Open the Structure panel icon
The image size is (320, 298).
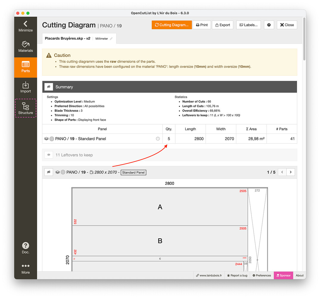(x=25, y=108)
